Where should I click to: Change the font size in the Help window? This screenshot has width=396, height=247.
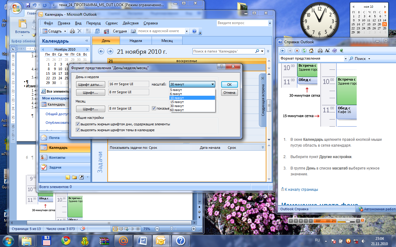327,50
